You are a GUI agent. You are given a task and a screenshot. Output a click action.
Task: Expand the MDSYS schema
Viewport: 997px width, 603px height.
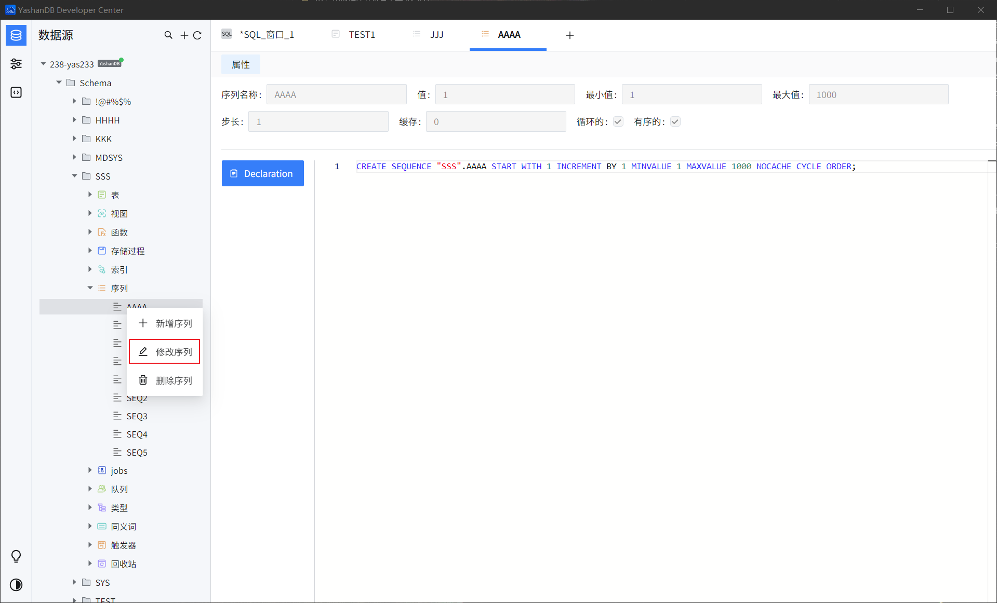point(74,157)
